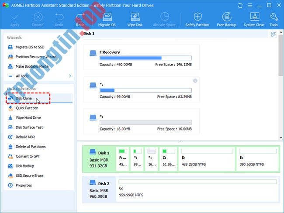Click the Rebuild MBR icon

tap(10, 137)
